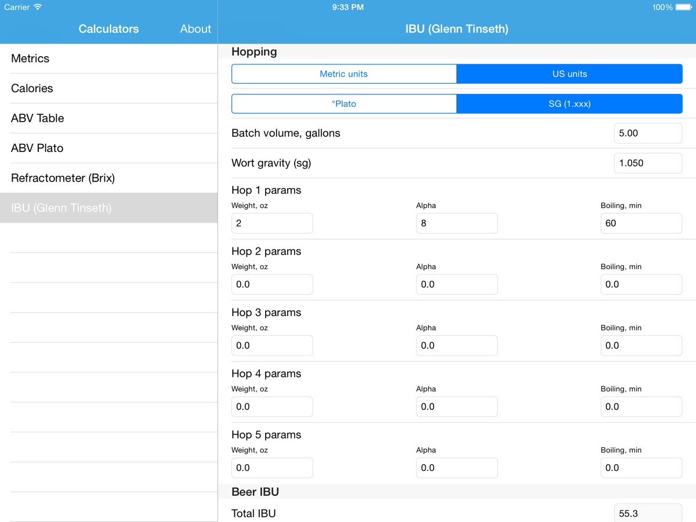
Task: Select IBU (Glenn Tinseth) list item
Action: pyautogui.click(x=108, y=208)
